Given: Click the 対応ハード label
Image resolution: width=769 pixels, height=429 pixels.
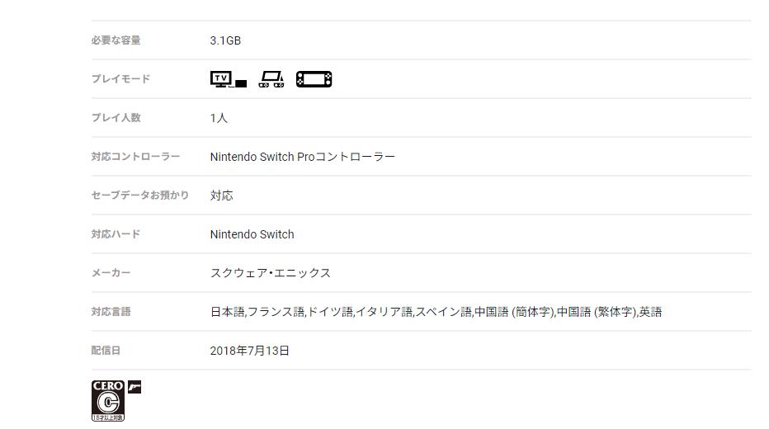Looking at the screenshot, I should pyautogui.click(x=116, y=234).
